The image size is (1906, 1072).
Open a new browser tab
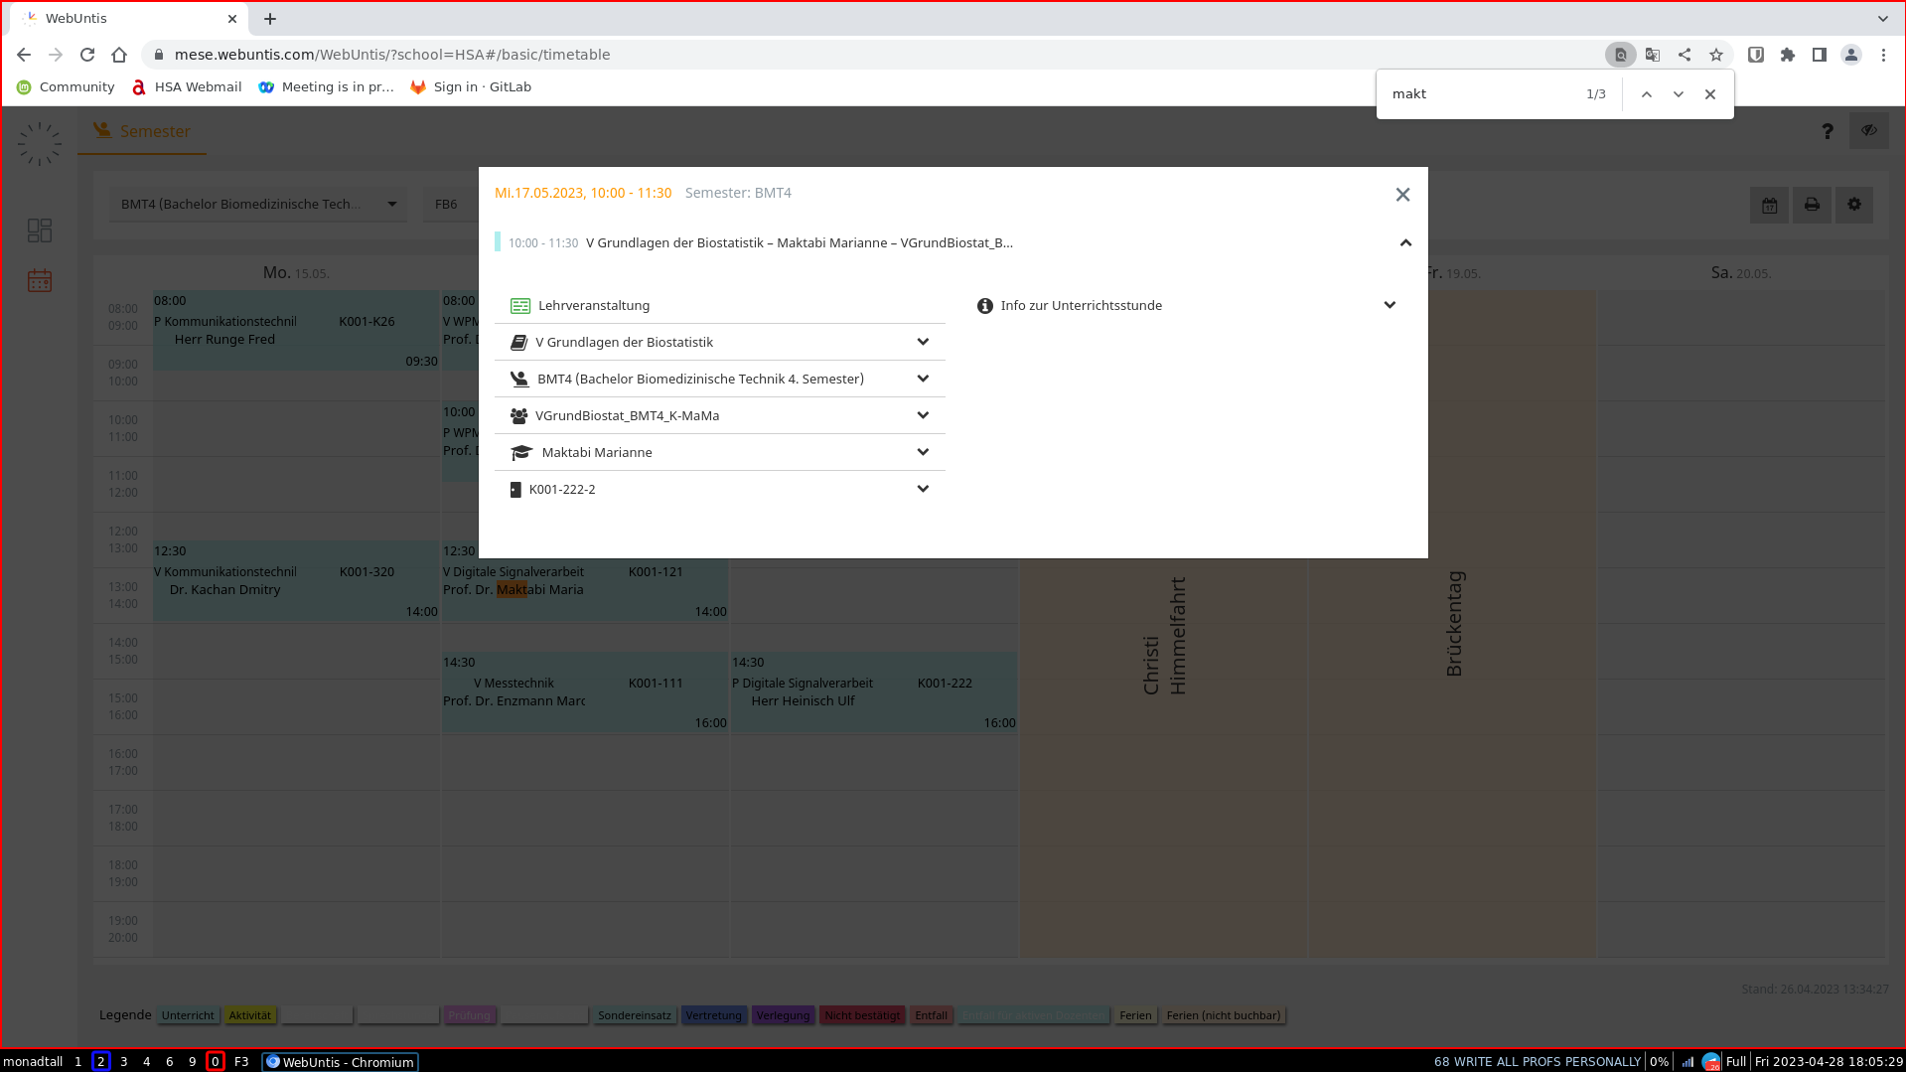pyautogui.click(x=270, y=19)
